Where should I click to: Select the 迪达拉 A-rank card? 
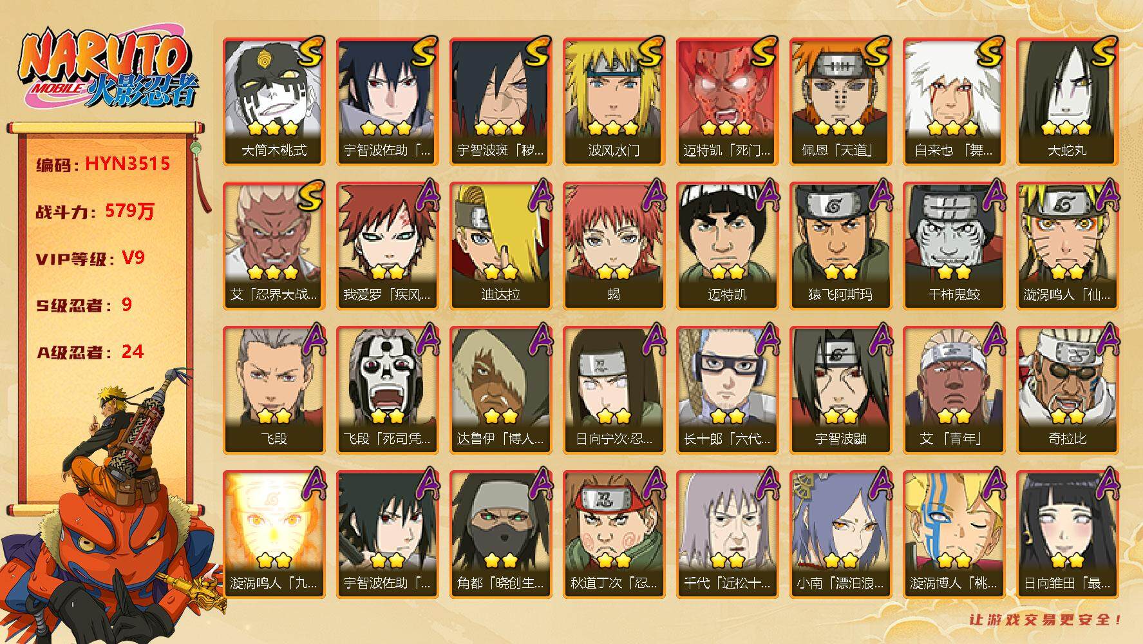tap(500, 245)
